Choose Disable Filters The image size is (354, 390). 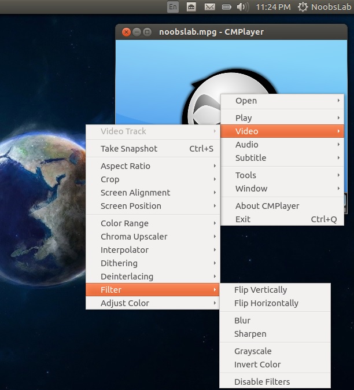(275, 381)
